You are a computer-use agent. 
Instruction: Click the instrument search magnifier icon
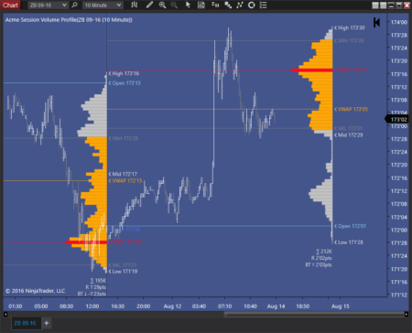click(74, 5)
